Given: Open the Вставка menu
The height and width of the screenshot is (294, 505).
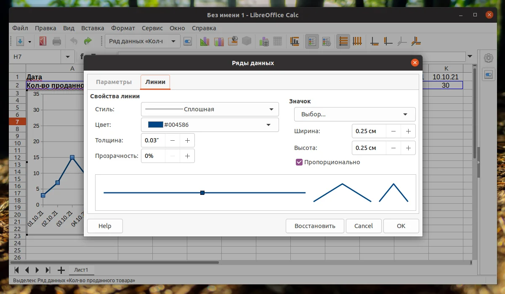Looking at the screenshot, I should [93, 28].
